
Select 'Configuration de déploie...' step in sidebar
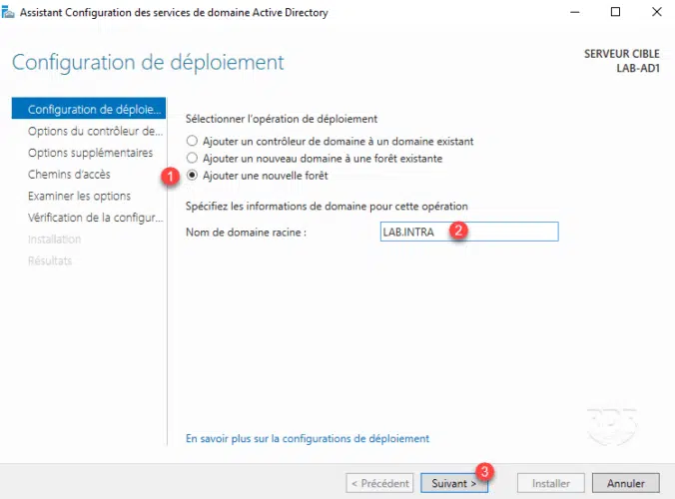tap(89, 109)
